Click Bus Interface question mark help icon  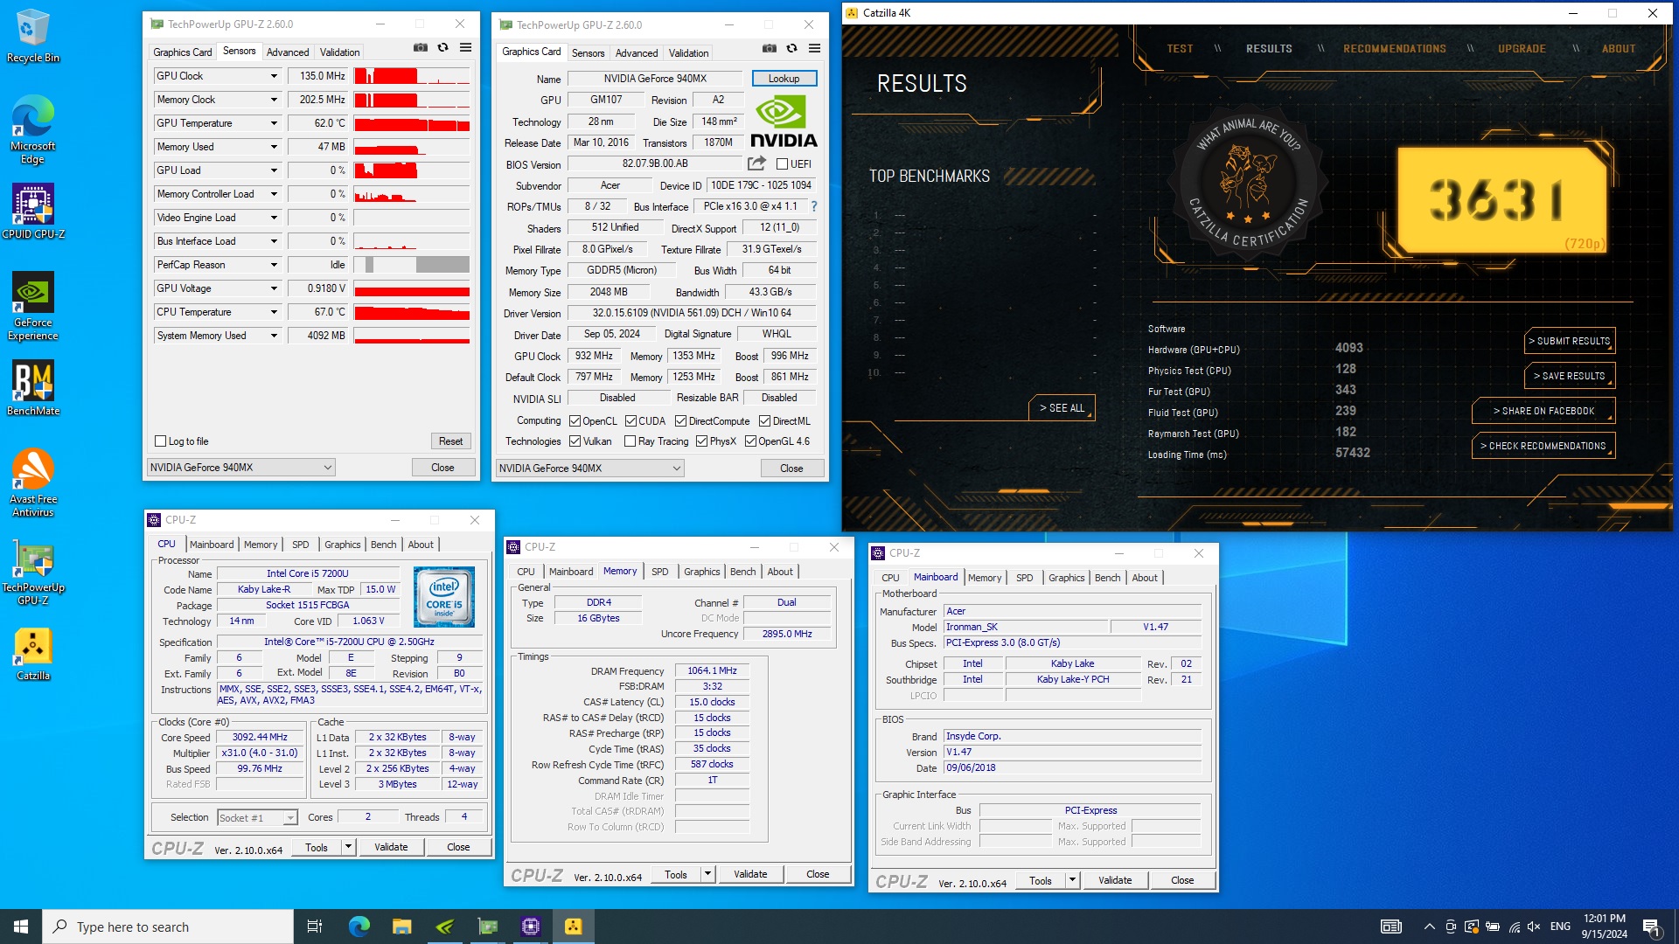pos(814,206)
